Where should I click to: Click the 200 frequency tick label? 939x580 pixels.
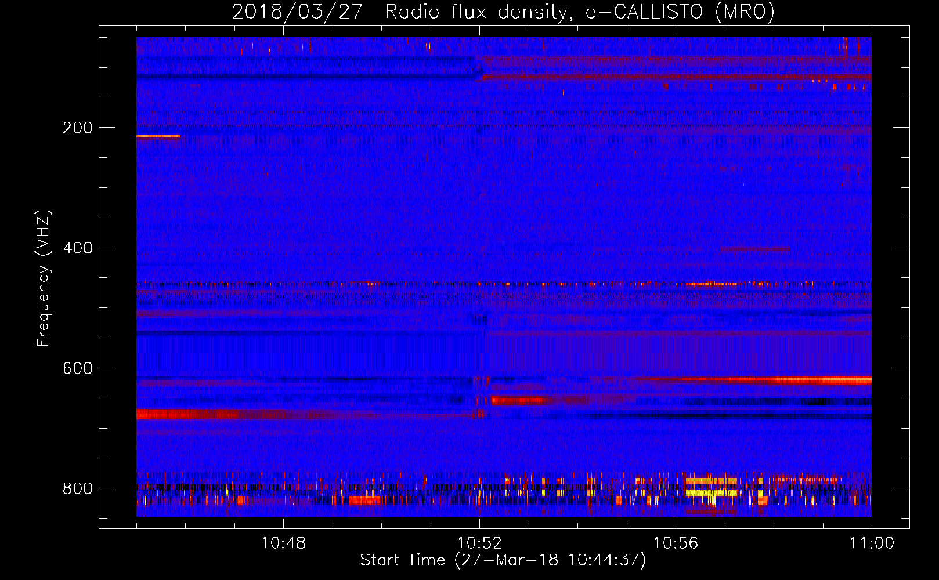point(78,128)
